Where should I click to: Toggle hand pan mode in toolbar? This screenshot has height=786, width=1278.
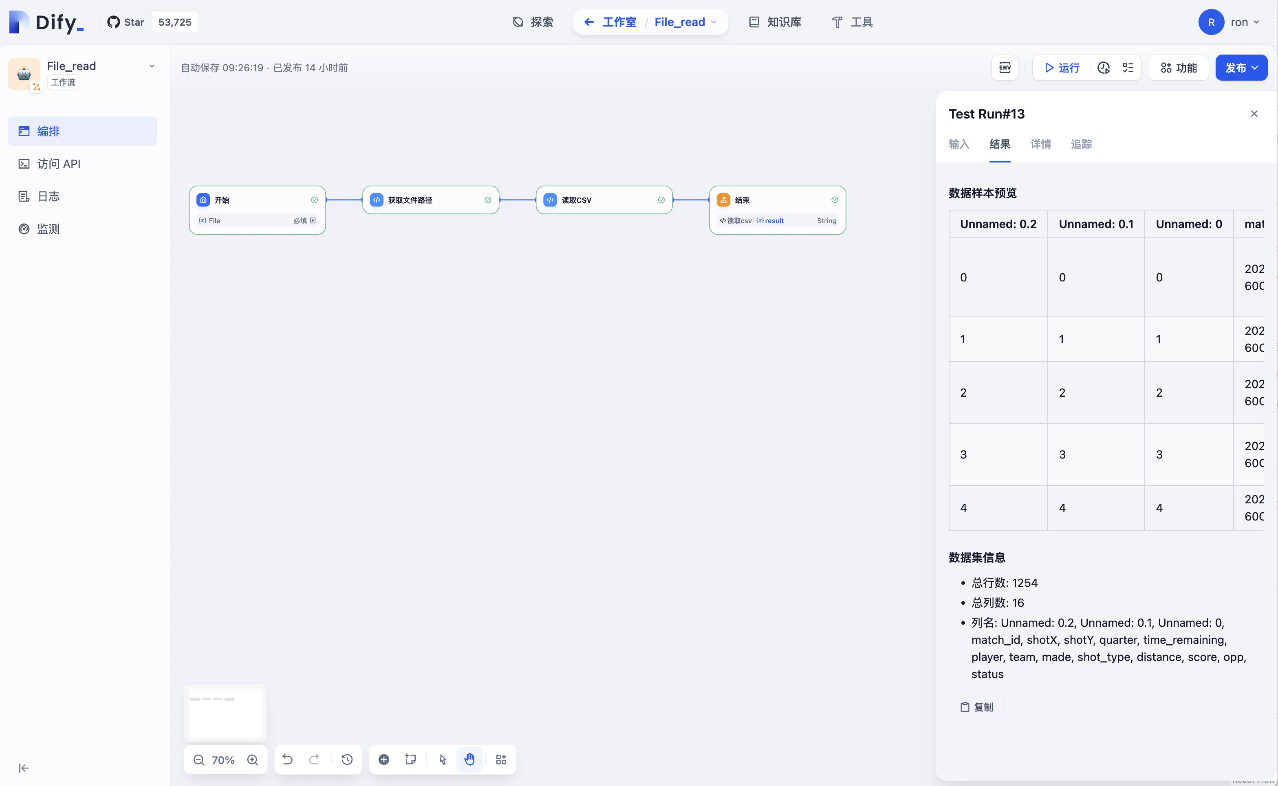click(x=469, y=760)
